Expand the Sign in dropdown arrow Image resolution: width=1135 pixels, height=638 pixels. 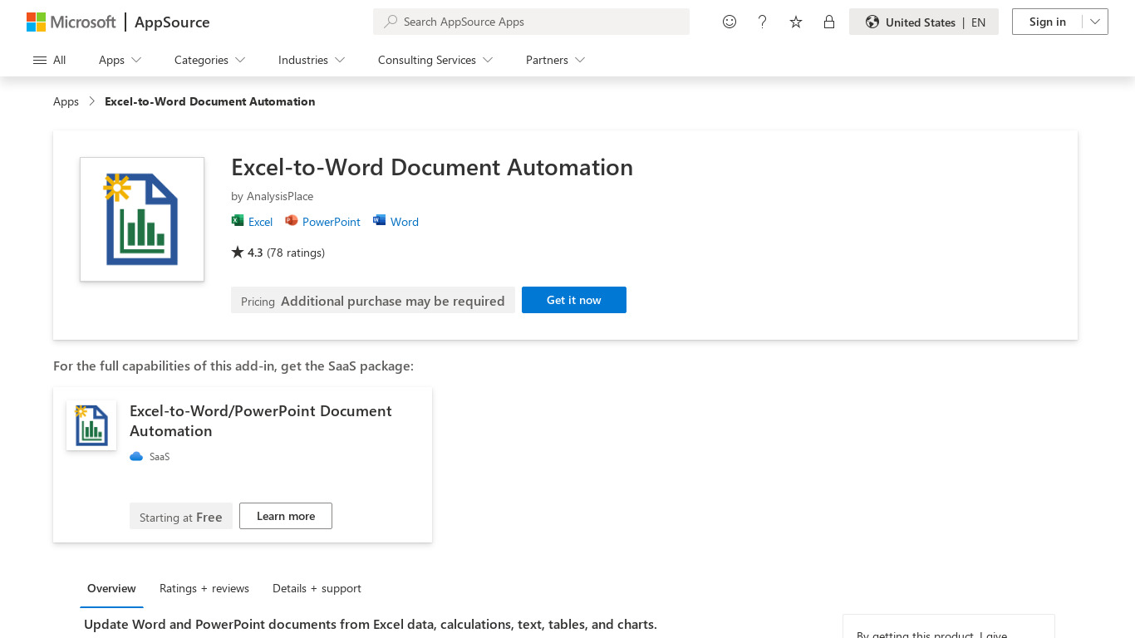pos(1095,22)
